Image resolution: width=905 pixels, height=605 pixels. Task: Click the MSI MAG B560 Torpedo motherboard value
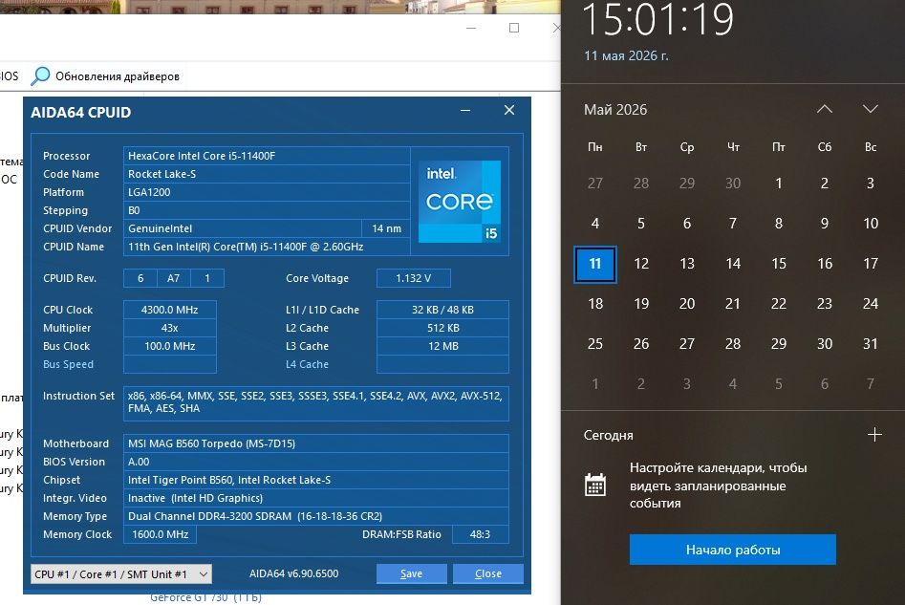coord(315,443)
